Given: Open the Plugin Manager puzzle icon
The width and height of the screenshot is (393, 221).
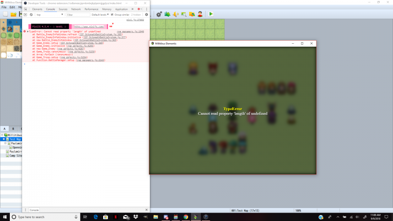Looking at the screenshot, I should 167,14.
